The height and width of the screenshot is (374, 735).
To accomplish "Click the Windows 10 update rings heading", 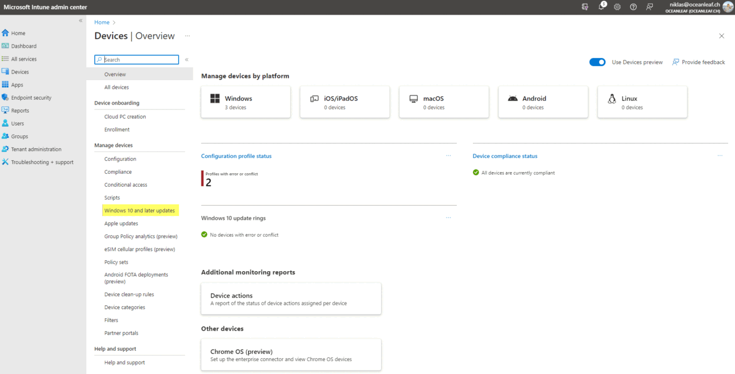I will click(233, 218).
